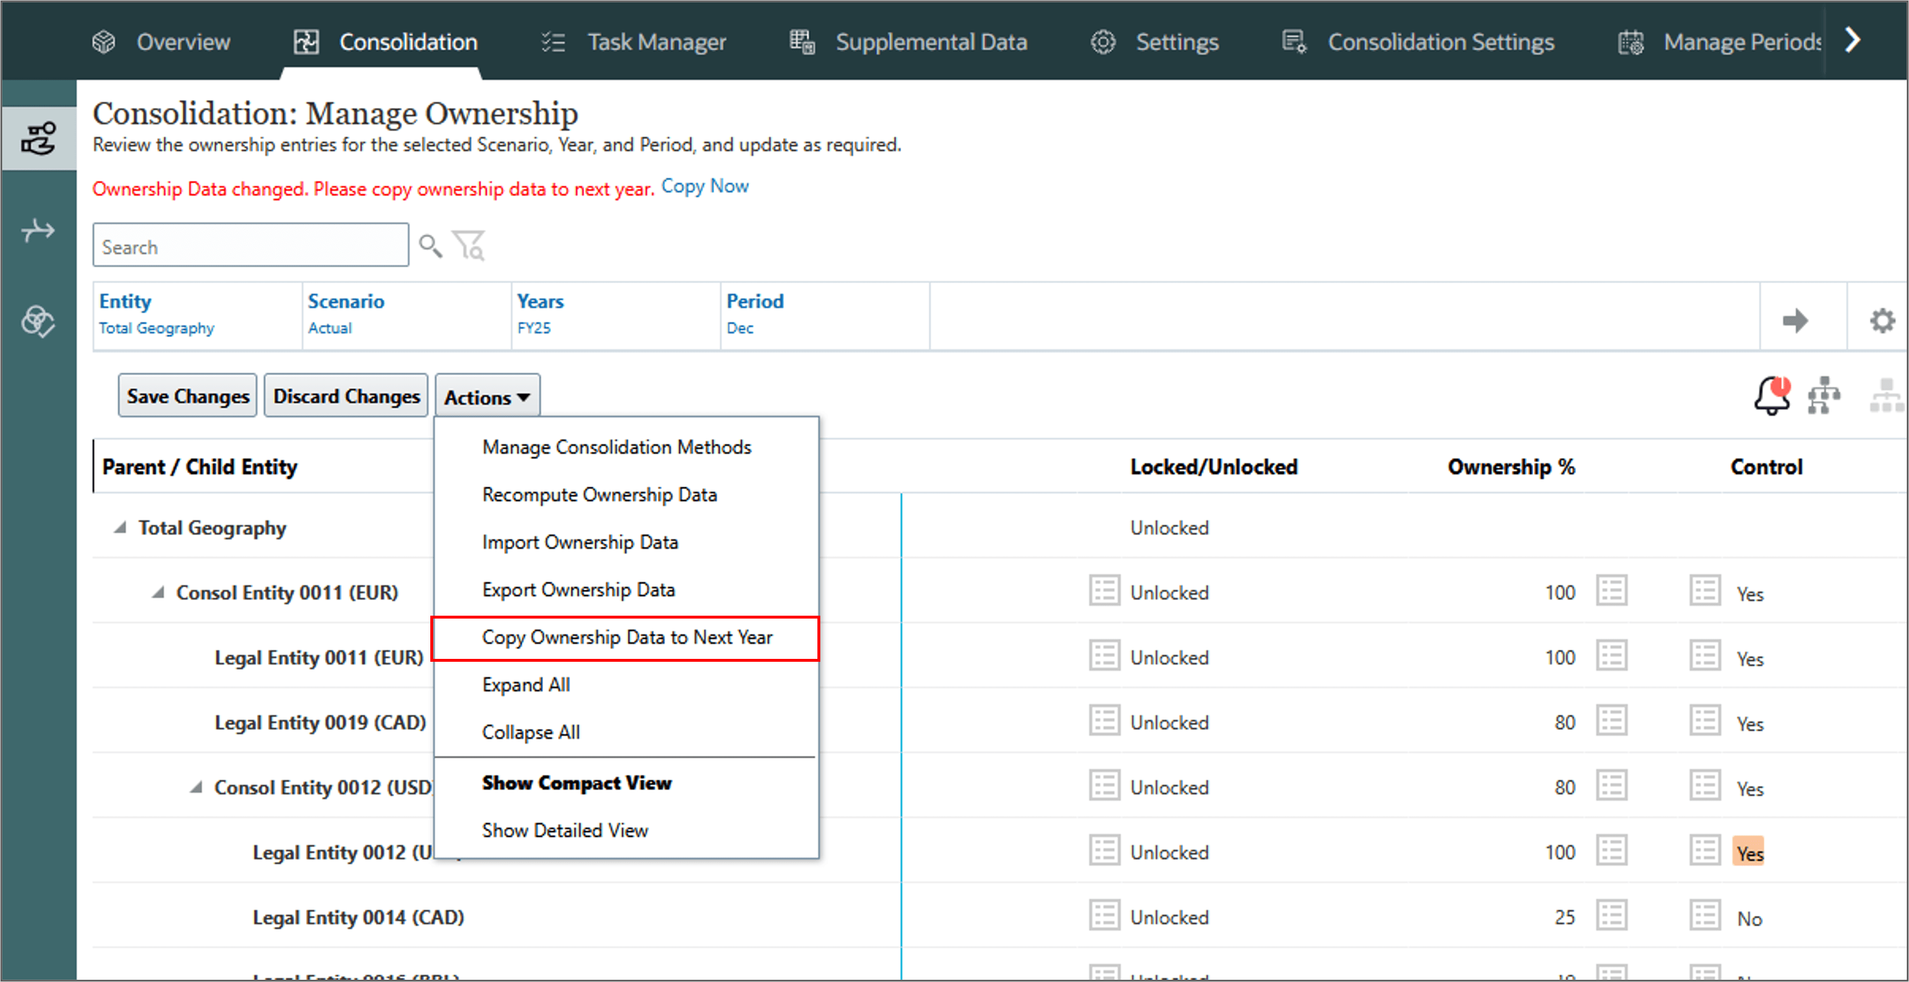The image size is (1909, 982).
Task: Click the Data Status sidebar icon
Action: coord(37,321)
